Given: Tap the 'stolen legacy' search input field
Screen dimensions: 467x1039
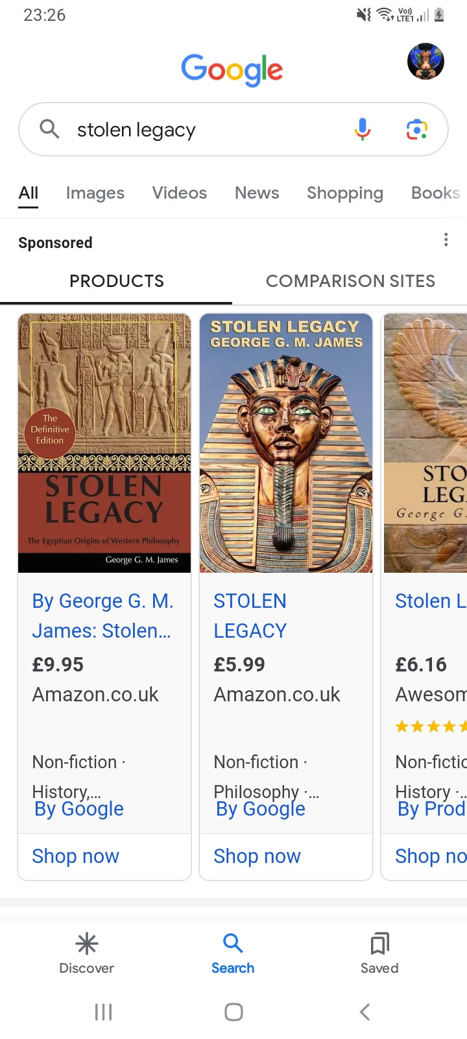Looking at the screenshot, I should (208, 130).
